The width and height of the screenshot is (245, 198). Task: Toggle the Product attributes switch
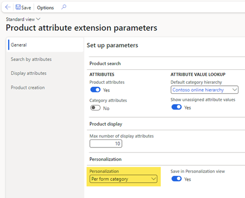click(95, 89)
